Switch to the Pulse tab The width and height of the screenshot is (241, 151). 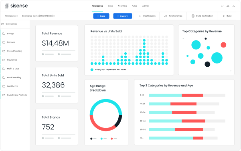pos(134,6)
